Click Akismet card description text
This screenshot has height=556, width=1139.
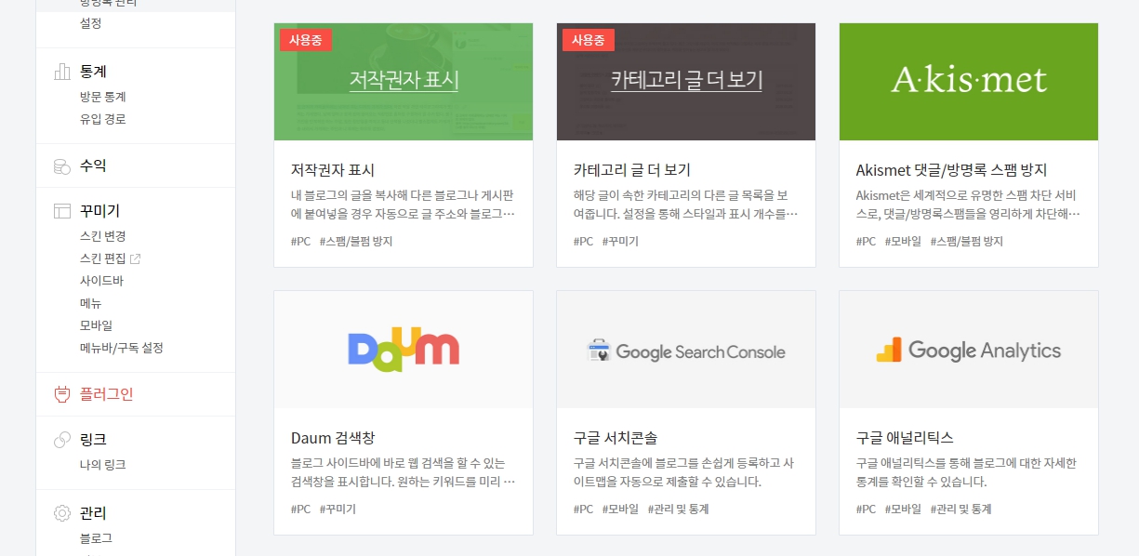click(968, 205)
